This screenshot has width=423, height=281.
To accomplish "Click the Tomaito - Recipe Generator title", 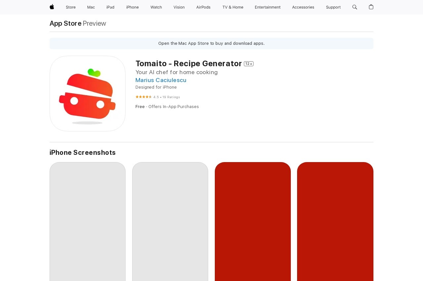I will coord(189,64).
